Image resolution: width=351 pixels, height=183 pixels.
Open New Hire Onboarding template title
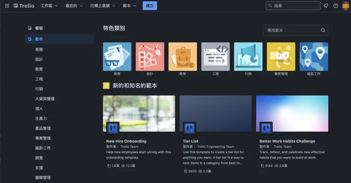126,141
